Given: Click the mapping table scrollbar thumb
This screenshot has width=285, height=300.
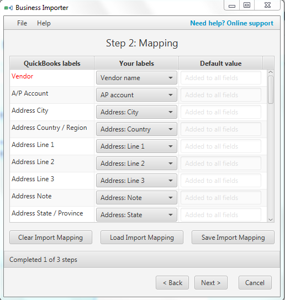Looking at the screenshot, I should (x=271, y=90).
